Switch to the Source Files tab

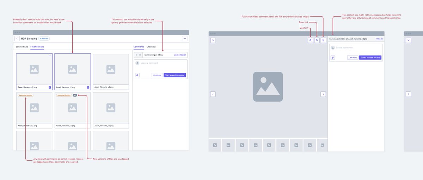pyautogui.click(x=22, y=47)
